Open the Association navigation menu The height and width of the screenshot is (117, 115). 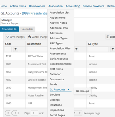(56, 6)
